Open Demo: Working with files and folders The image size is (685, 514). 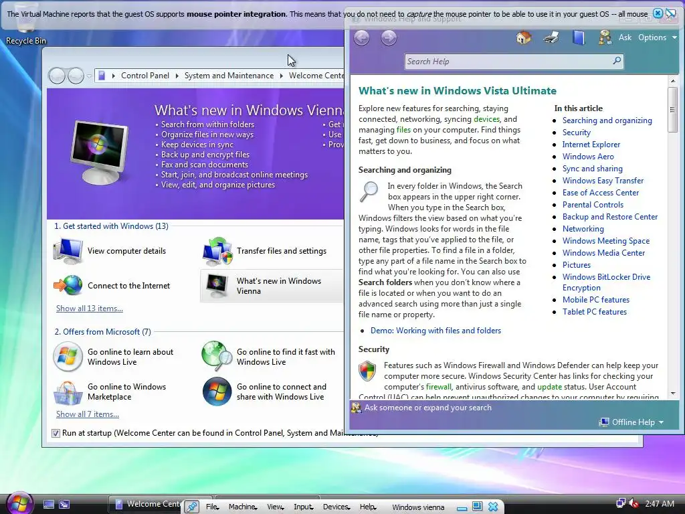[x=435, y=331]
